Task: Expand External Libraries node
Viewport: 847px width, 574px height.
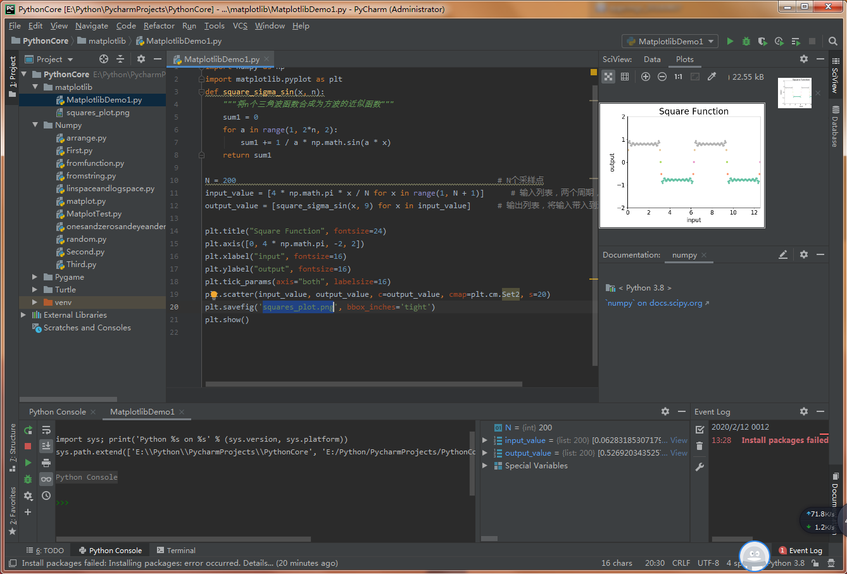Action: pyautogui.click(x=24, y=315)
